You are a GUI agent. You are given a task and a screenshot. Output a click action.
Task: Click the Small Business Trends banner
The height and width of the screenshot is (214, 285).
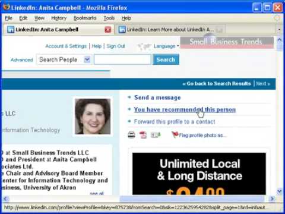pos(227,42)
